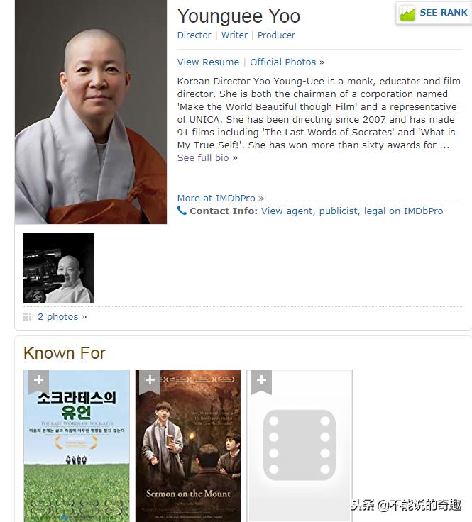Open the main portrait photo of Younguee Yoo

tap(91, 112)
